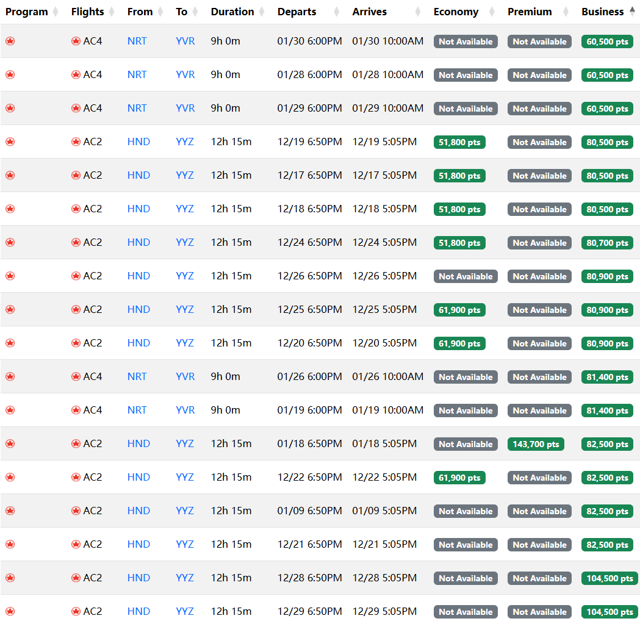Viewport: 640px width, 624px height.
Task: Click the airline logo next to AC2 on the 12/29 flight
Action: click(76, 612)
